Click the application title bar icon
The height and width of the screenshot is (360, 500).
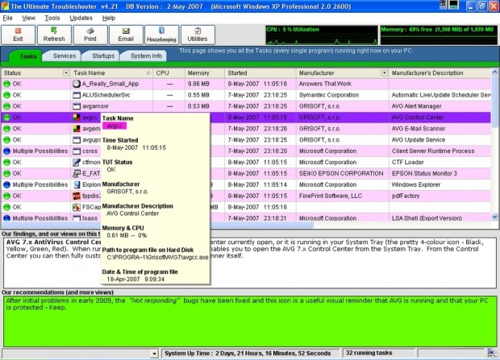coord(5,6)
